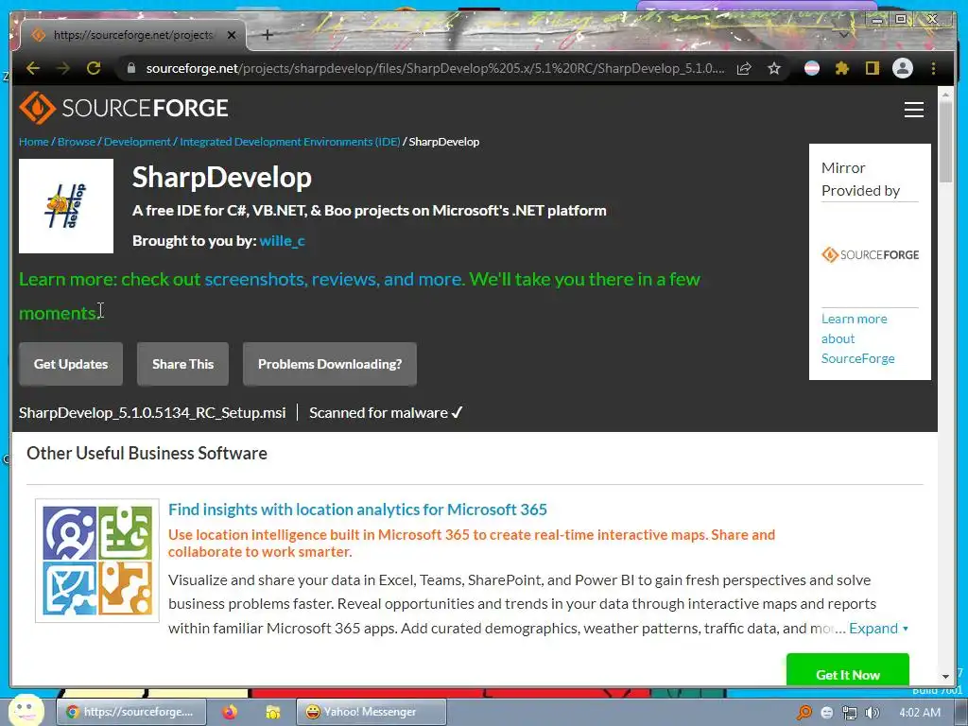Click the page vertical scrollbar thumb

945,142
